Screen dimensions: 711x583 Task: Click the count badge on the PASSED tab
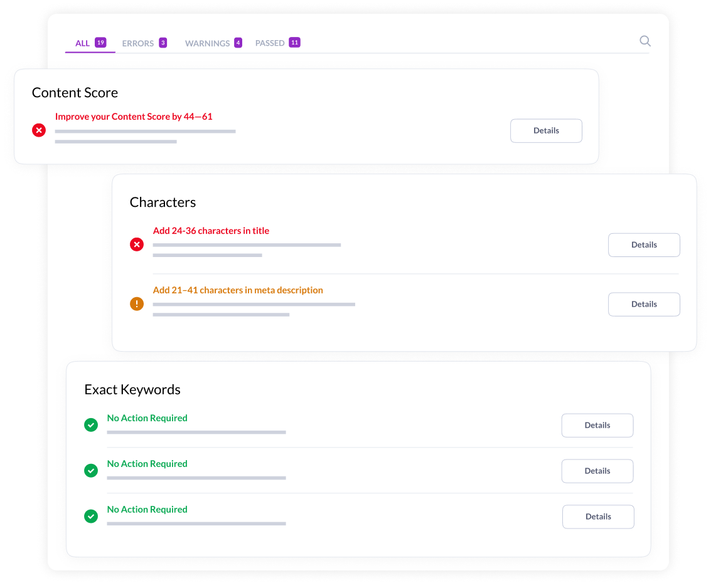tap(295, 42)
